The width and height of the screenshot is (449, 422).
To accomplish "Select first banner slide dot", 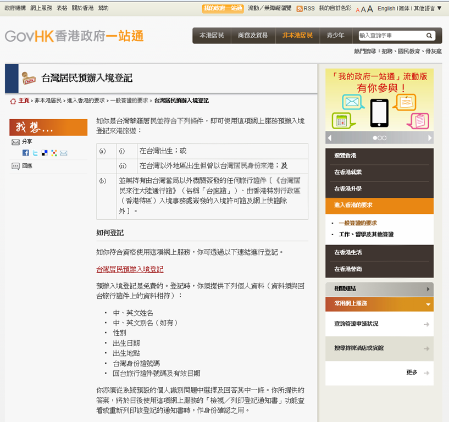I will [375, 138].
